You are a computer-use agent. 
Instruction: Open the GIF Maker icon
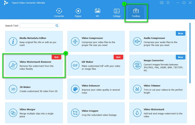[x=75, y=65]
